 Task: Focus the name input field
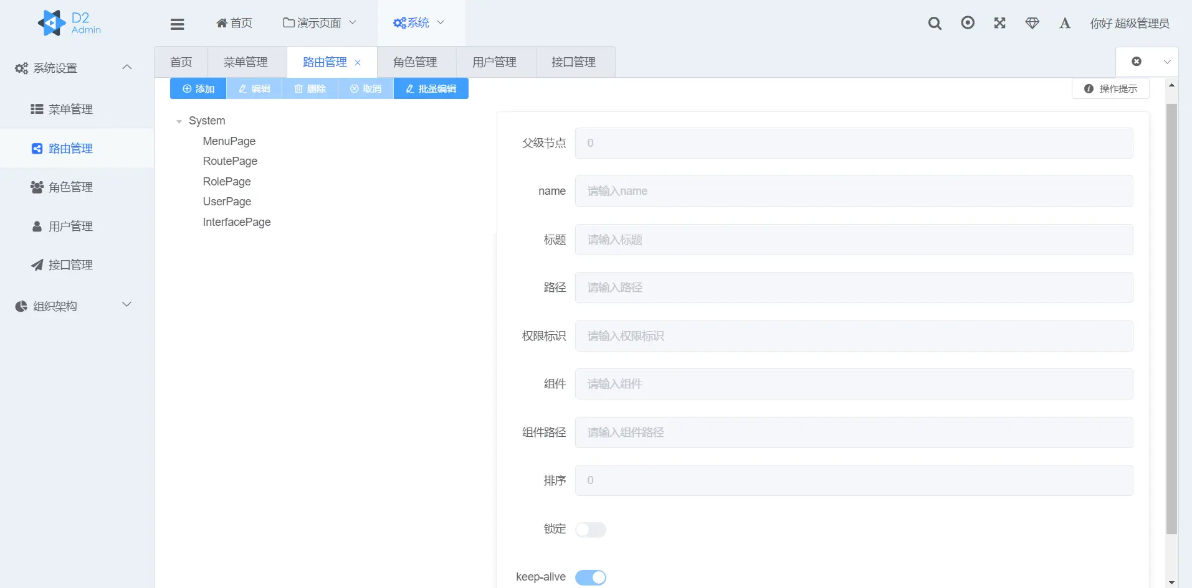click(854, 191)
